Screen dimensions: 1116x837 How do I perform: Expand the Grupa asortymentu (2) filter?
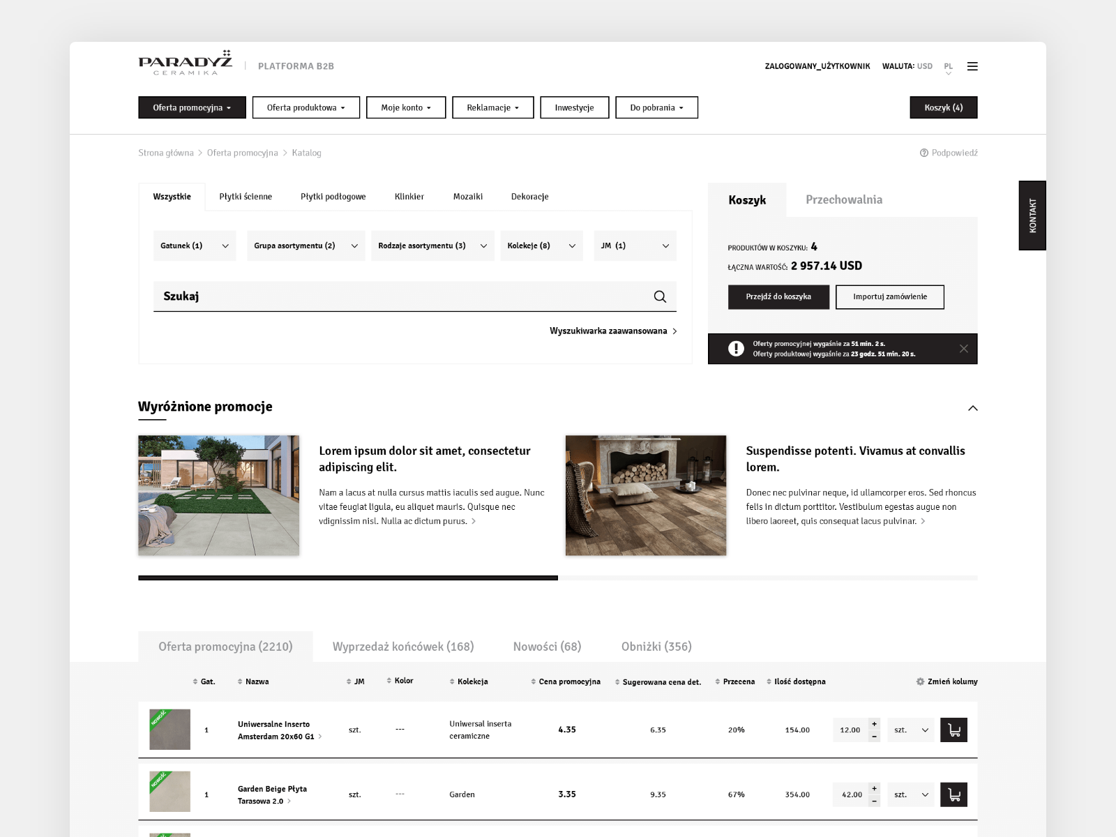pos(306,246)
